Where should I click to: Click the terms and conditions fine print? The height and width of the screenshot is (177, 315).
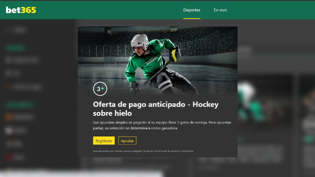coord(143,151)
